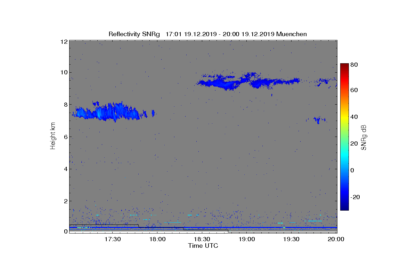The image size is (417, 278).
Task: Select the 18:30 time tick label
Action: tap(202, 239)
